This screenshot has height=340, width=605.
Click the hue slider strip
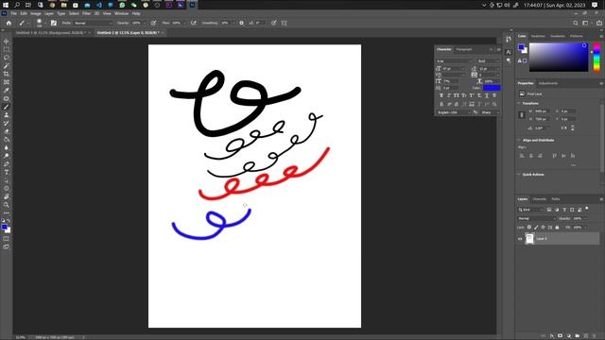pyautogui.click(x=596, y=58)
